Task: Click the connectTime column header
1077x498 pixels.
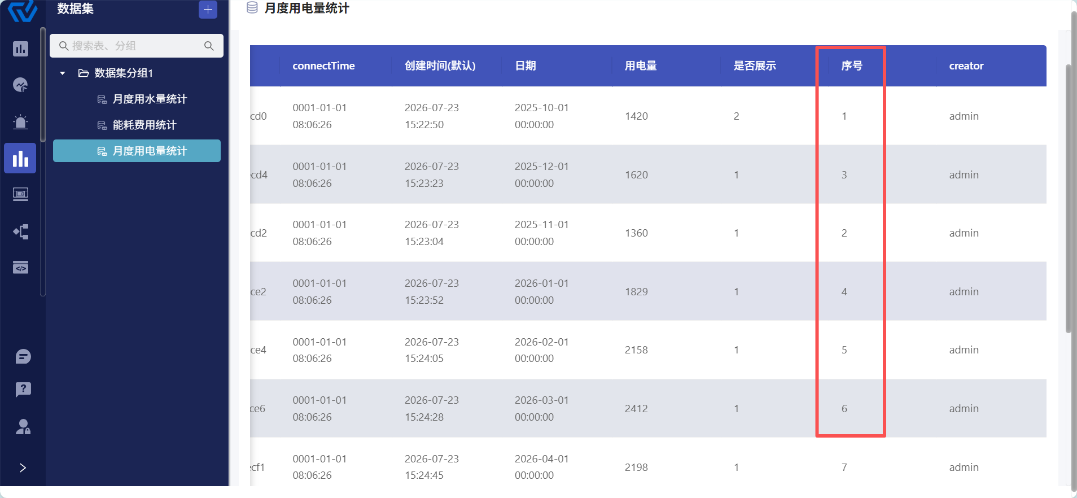Action: [x=323, y=65]
